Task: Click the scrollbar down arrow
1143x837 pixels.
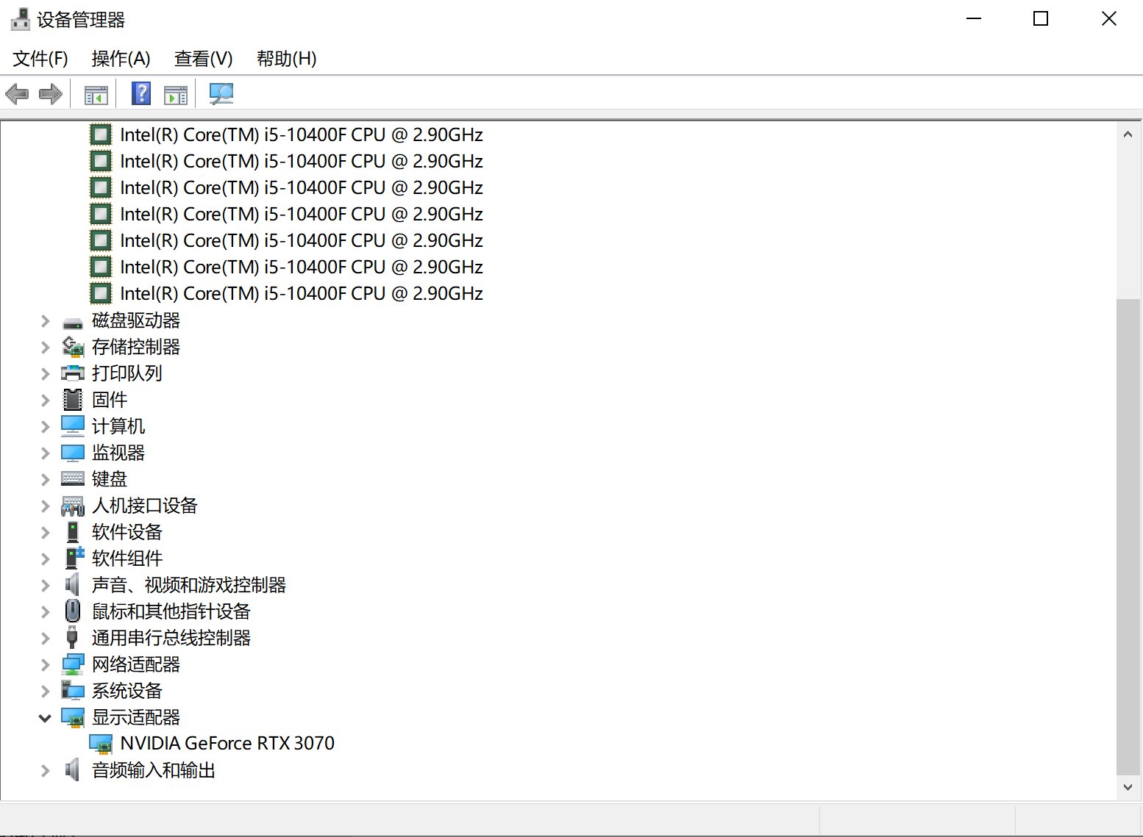Action: tap(1128, 787)
